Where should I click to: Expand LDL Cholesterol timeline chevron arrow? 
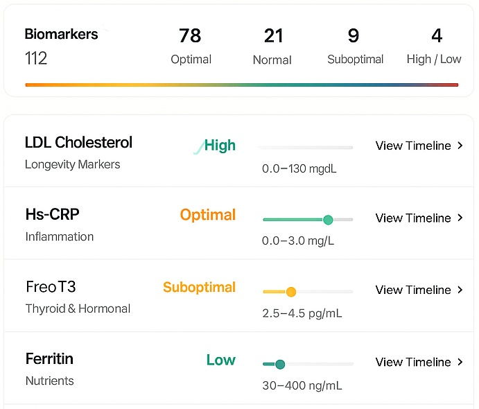(460, 146)
